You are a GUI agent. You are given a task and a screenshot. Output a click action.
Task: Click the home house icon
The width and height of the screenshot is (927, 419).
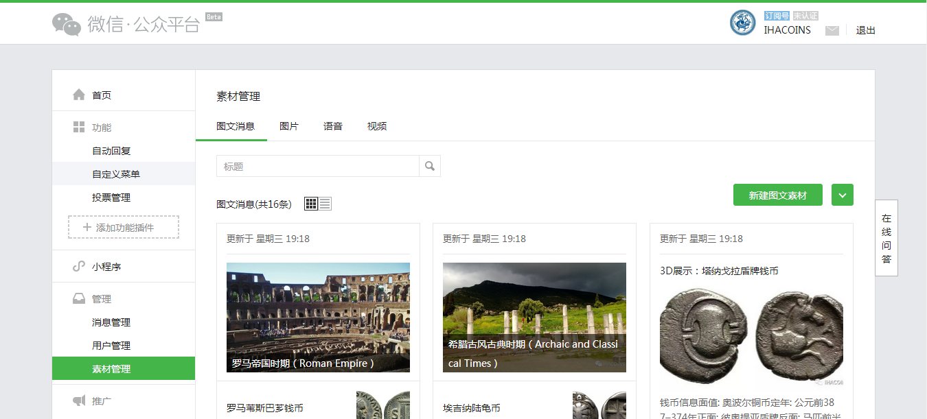click(79, 95)
